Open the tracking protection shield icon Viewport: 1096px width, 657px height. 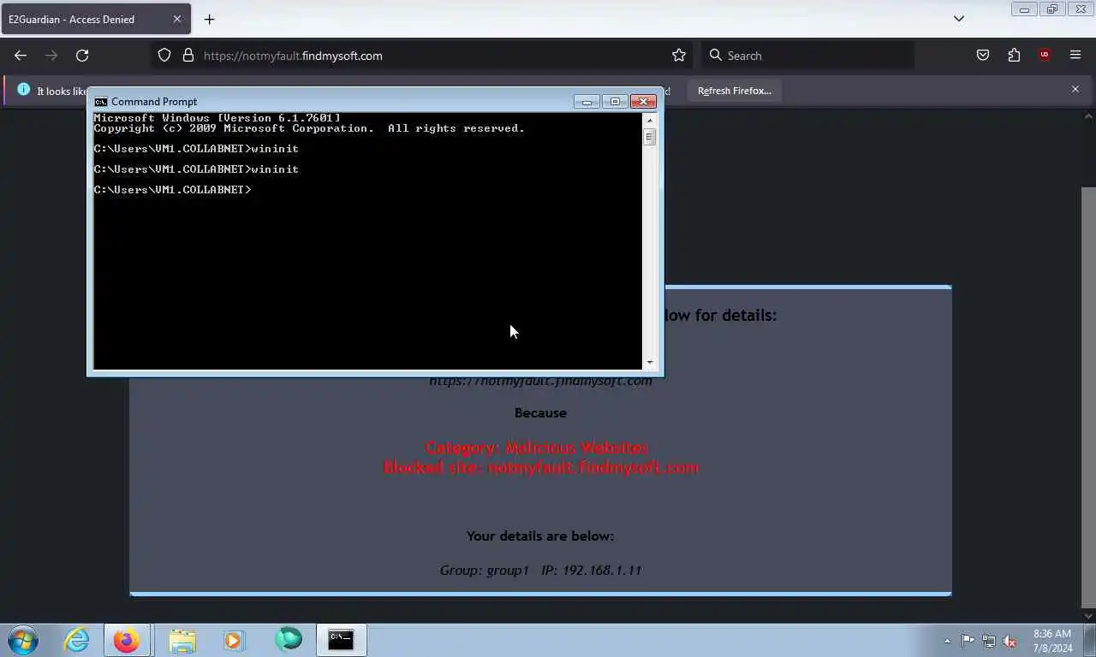click(x=164, y=55)
